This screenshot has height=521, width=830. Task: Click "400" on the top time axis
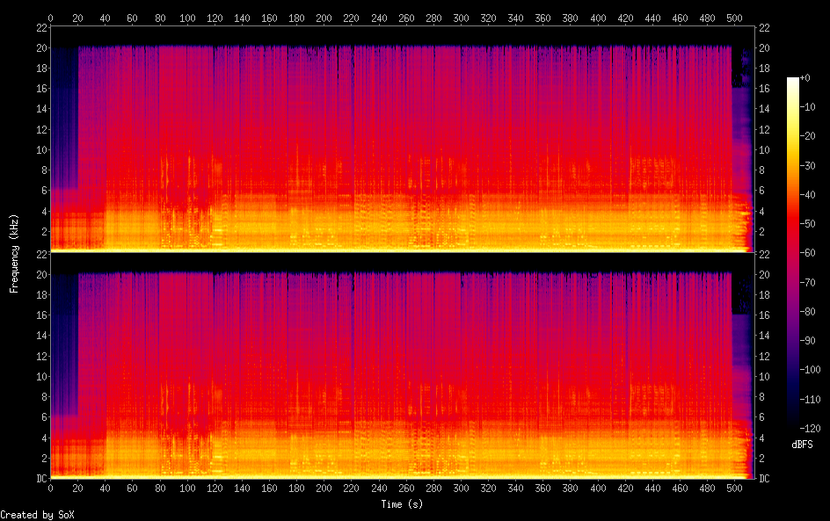click(x=598, y=18)
